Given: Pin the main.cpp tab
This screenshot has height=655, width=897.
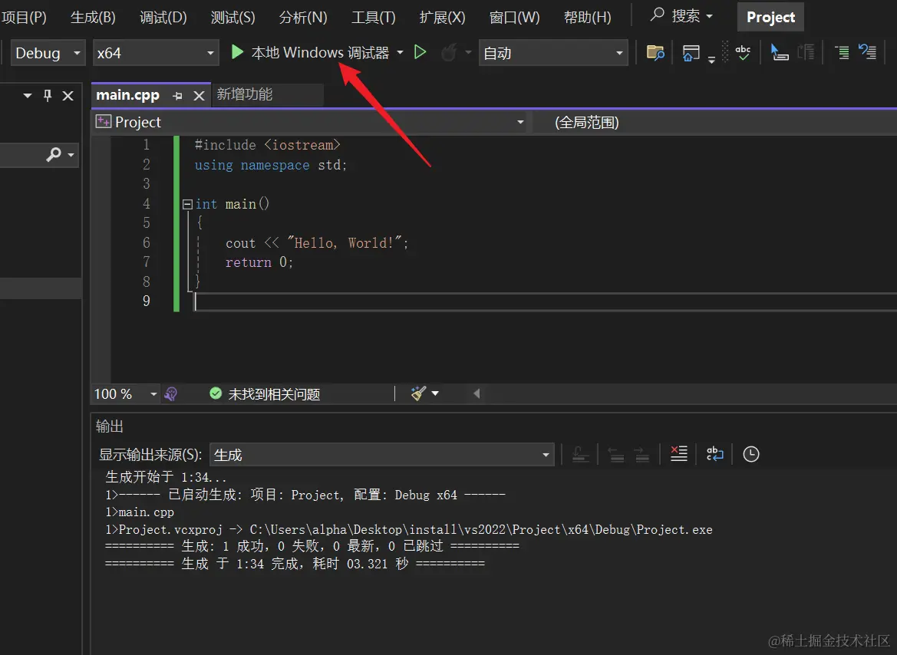Looking at the screenshot, I should 177,96.
